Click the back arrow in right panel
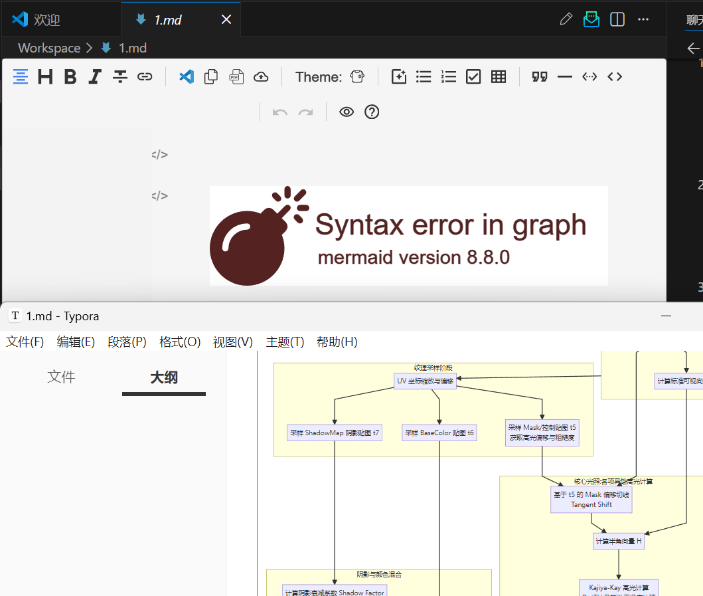 pos(693,48)
